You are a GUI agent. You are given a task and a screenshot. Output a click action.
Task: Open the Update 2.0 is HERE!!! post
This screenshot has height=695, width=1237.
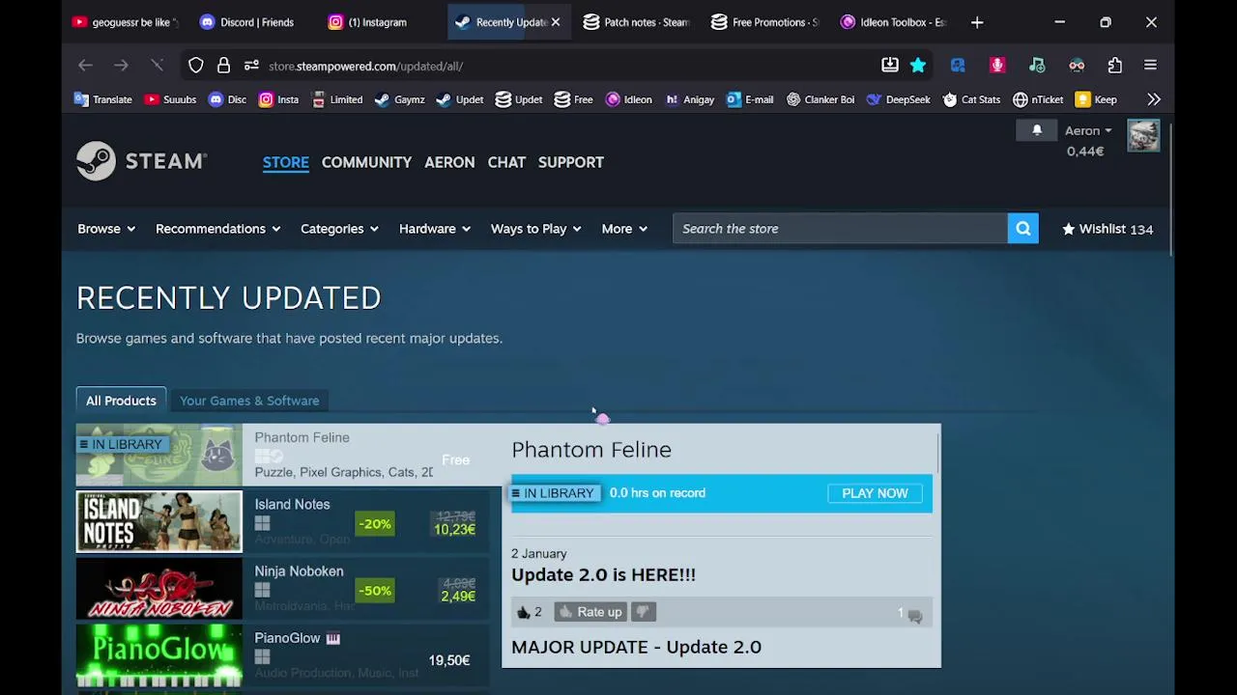603,574
